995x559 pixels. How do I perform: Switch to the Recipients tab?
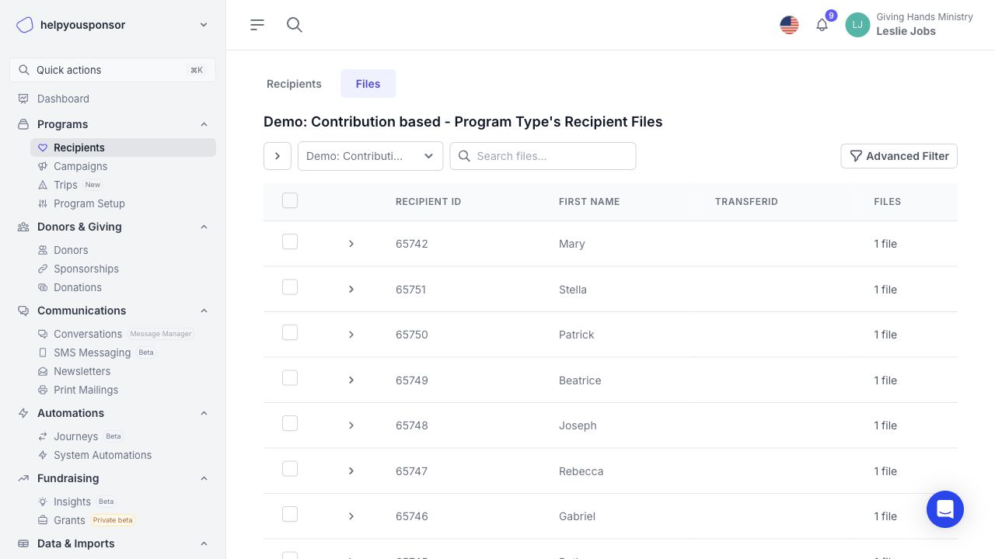point(294,84)
